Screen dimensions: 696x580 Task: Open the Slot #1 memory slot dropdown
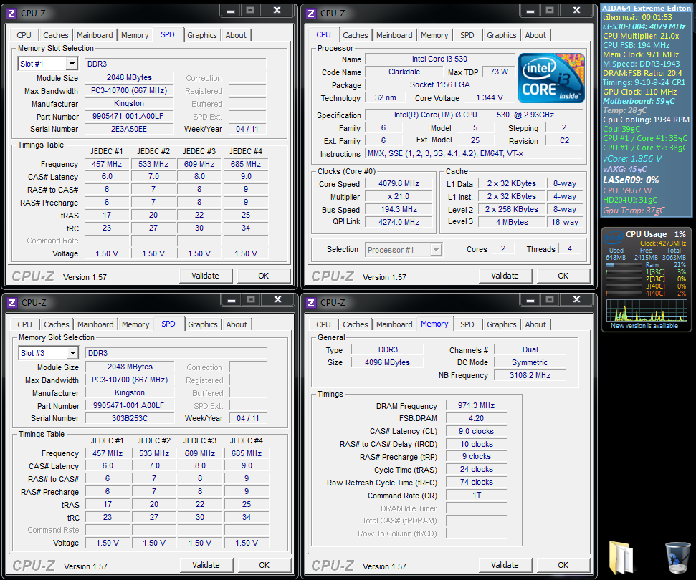pyautogui.click(x=72, y=64)
